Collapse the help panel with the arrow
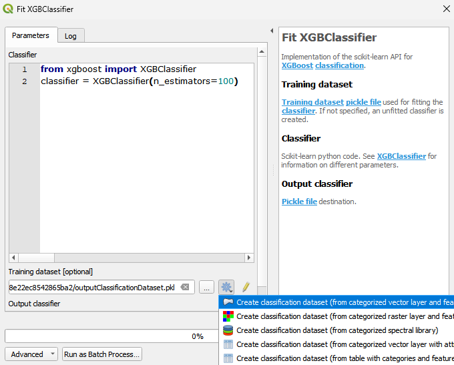Screen dimensions: 454x365 pyautogui.click(x=272, y=31)
